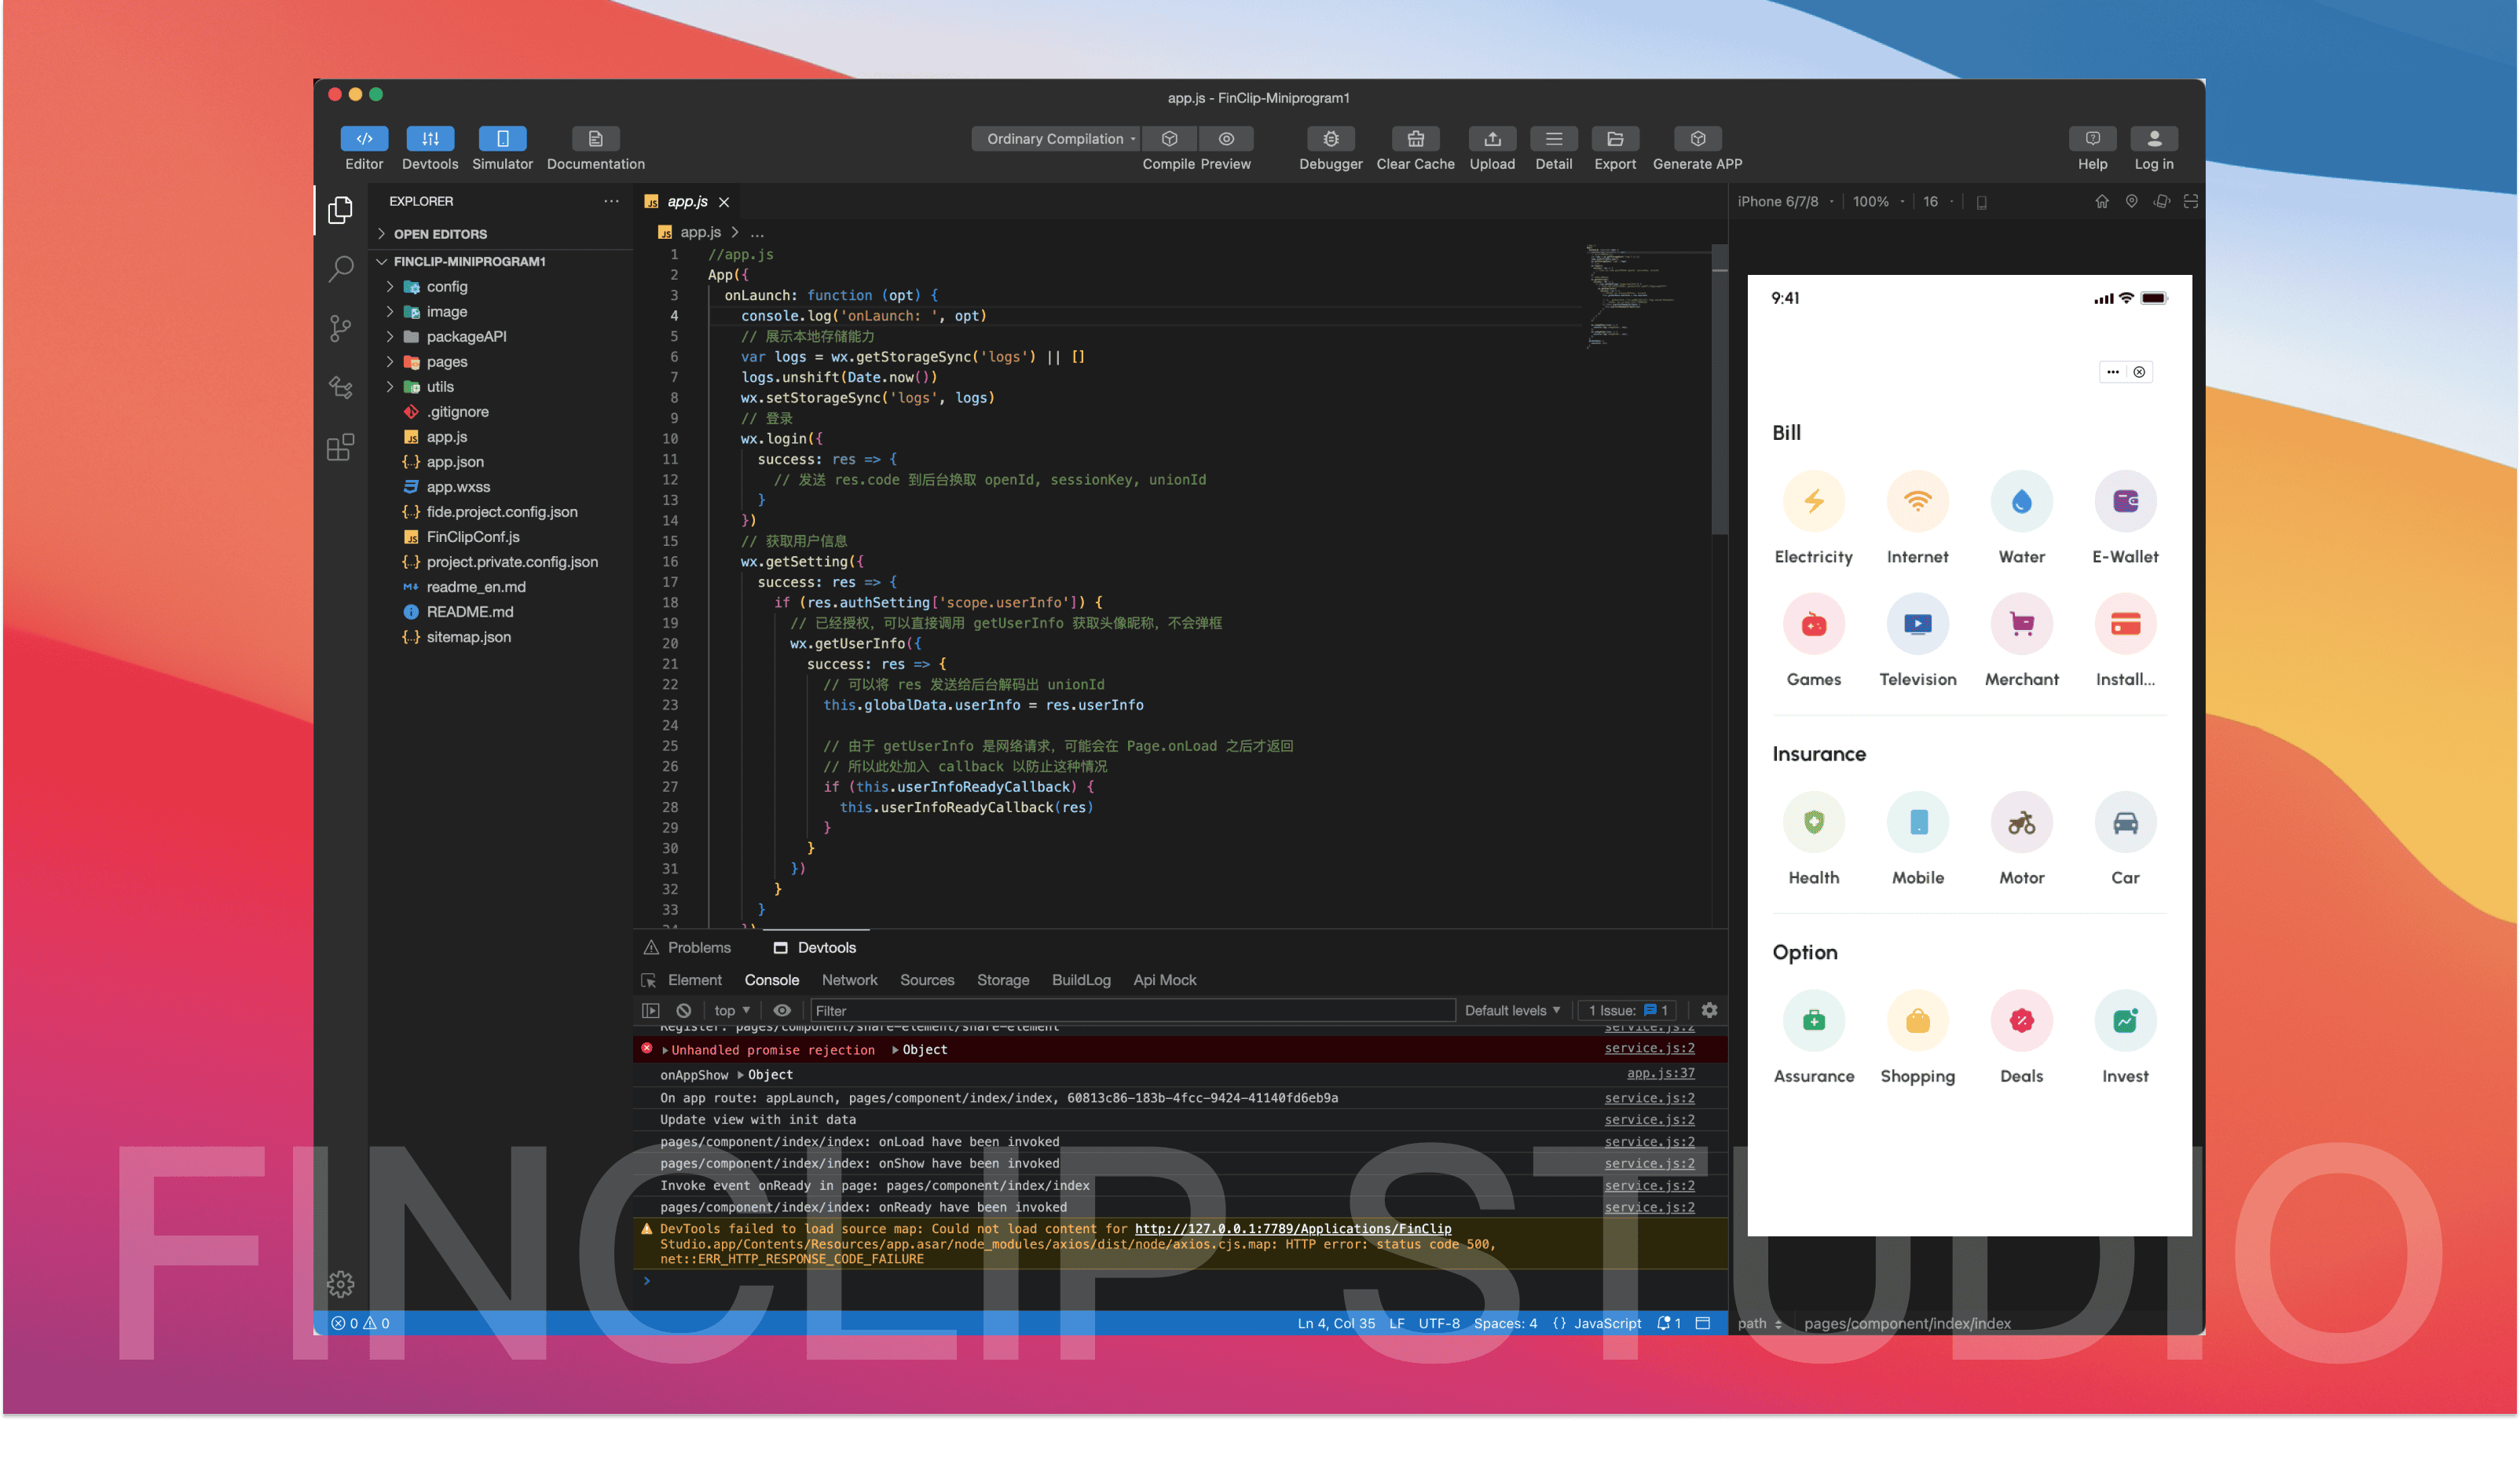Open the app.js:37 source link
Viewport: 2520px width, 1461px height.
tap(1659, 1073)
